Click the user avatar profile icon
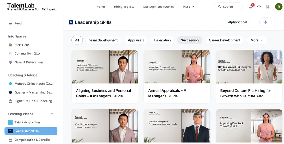 [x=279, y=7]
